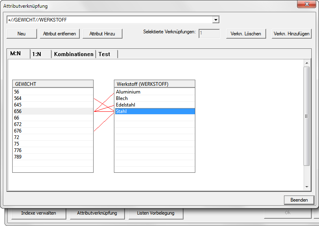Click the GEWICHT list header

(53, 84)
